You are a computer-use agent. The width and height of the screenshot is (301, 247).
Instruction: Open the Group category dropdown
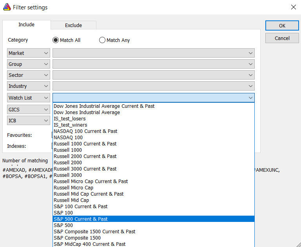29,64
